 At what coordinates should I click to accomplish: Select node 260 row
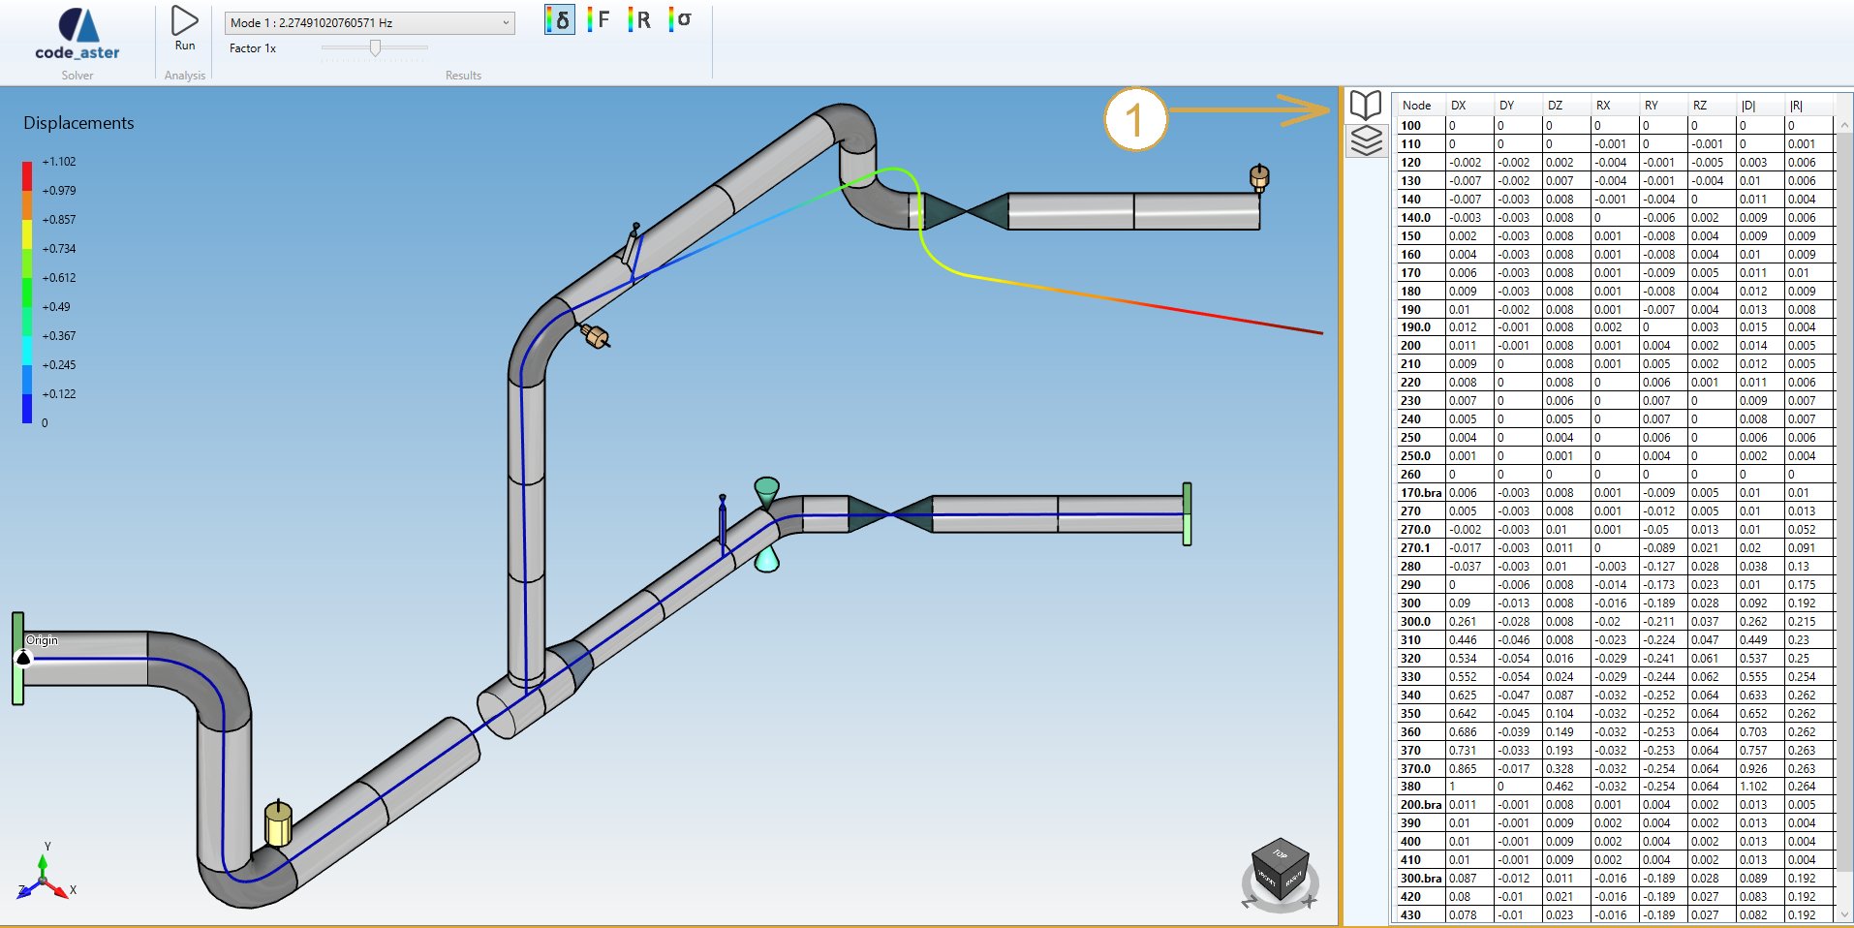tap(1615, 475)
